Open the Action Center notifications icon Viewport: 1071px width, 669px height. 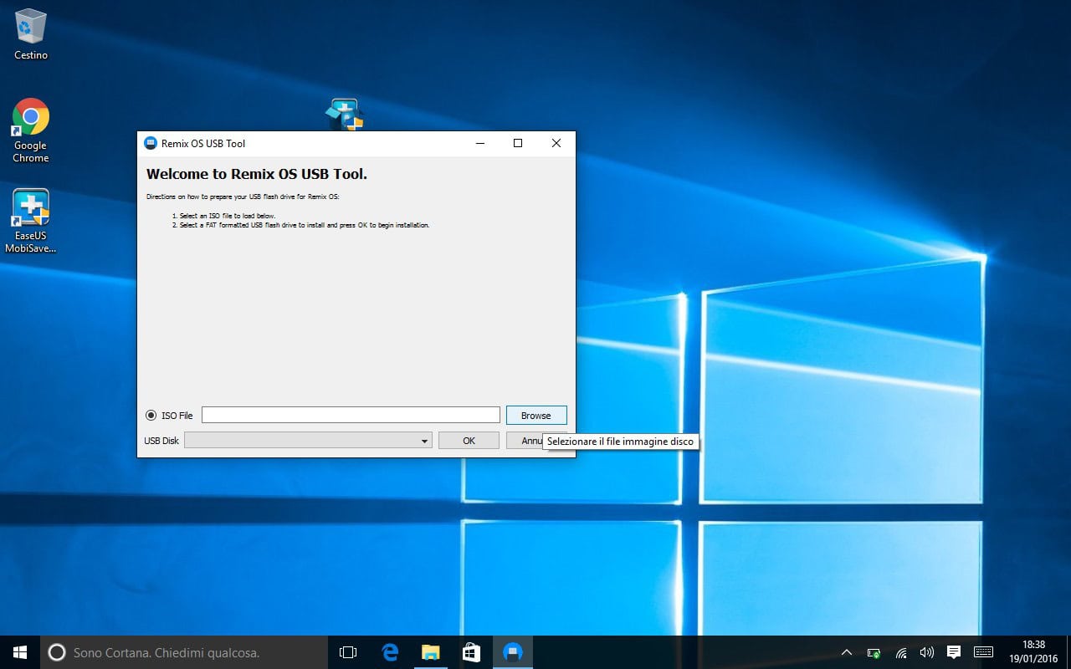click(953, 652)
